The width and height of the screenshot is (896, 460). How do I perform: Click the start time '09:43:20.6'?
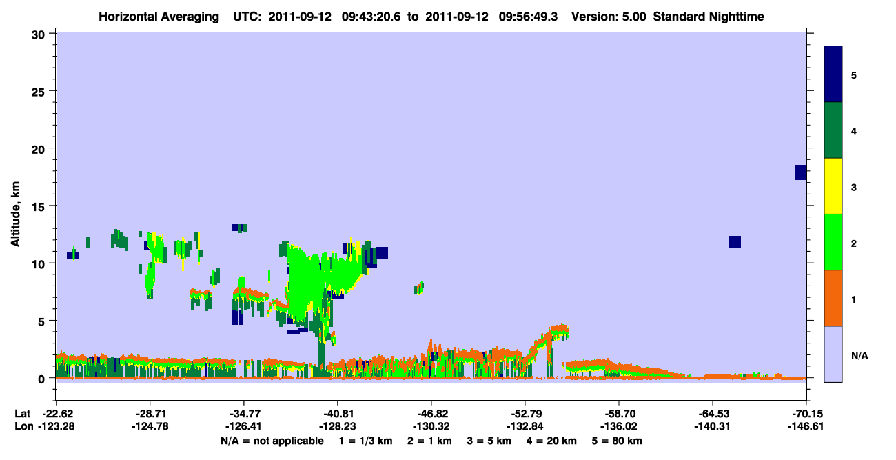(x=371, y=16)
